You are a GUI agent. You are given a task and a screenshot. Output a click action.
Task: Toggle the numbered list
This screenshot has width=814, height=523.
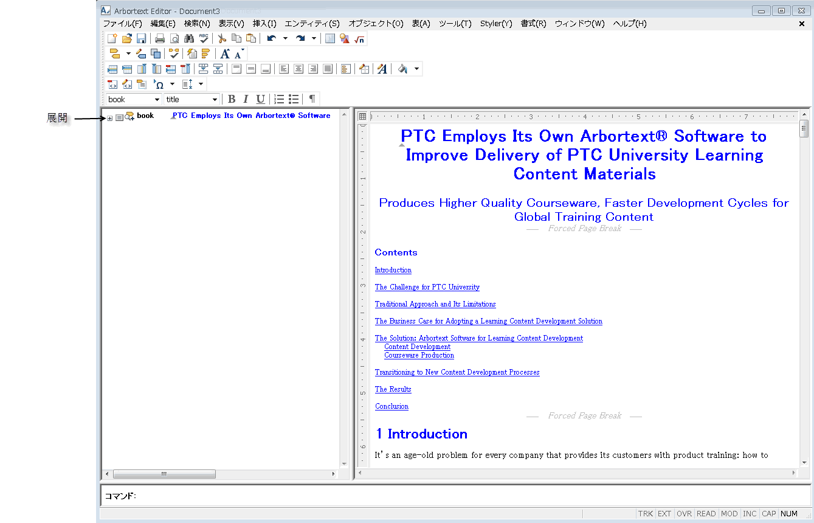click(x=279, y=99)
